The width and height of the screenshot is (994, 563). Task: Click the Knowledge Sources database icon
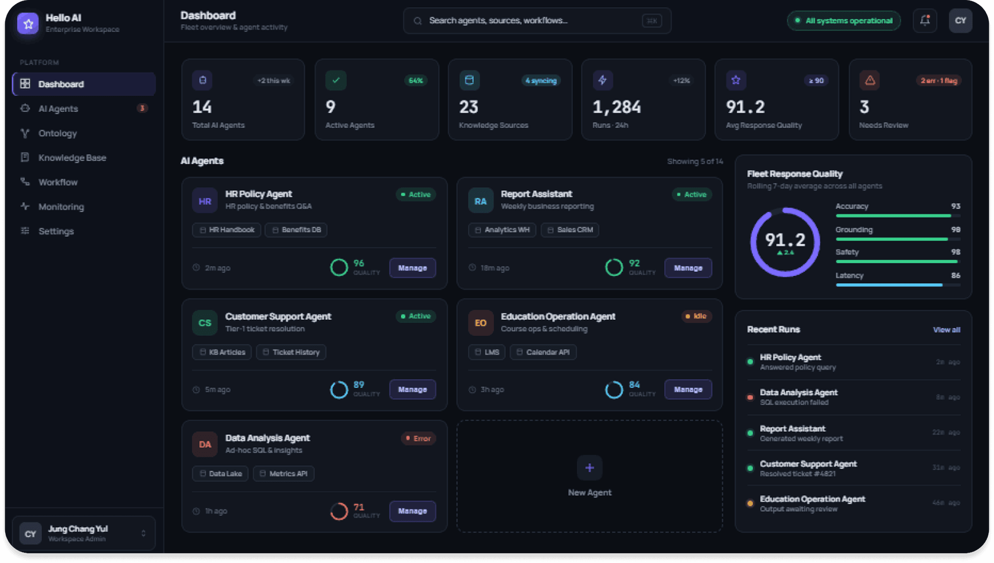click(469, 80)
